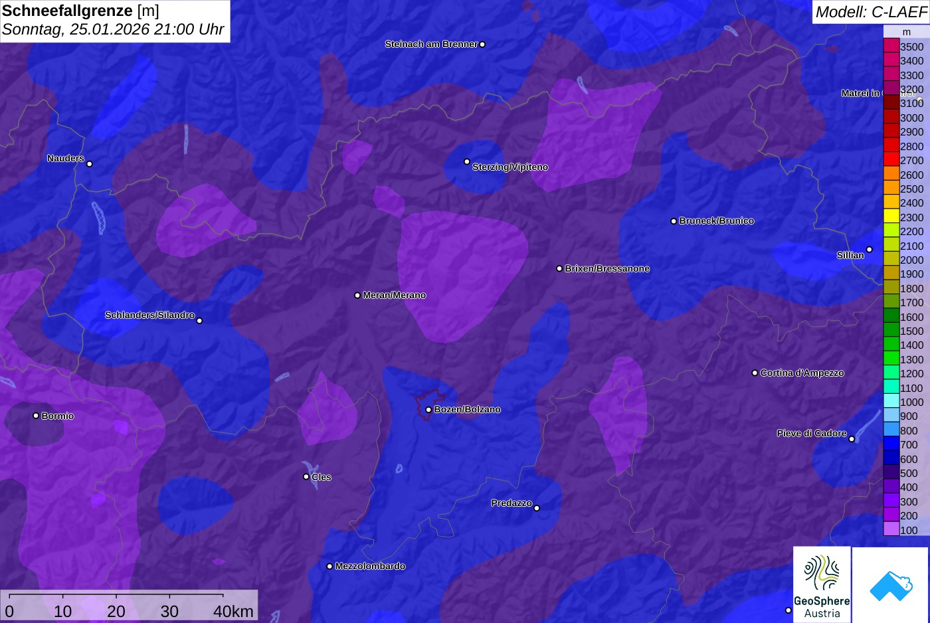This screenshot has height=623, width=930.
Task: Click the Schneefallgrenze [m] title text
Action: (x=80, y=11)
